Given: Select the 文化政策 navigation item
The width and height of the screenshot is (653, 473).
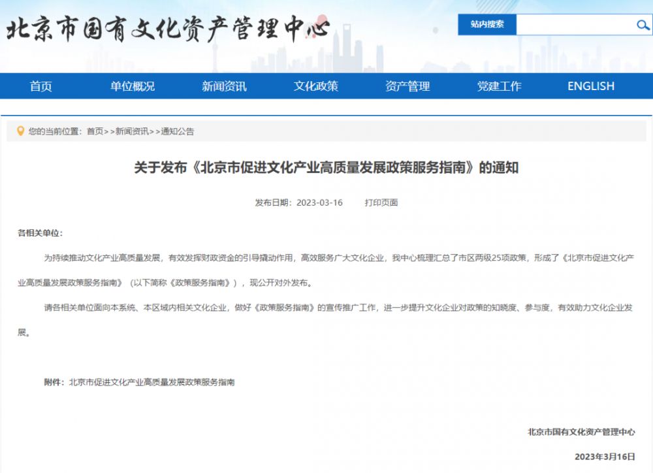Looking at the screenshot, I should tap(316, 86).
